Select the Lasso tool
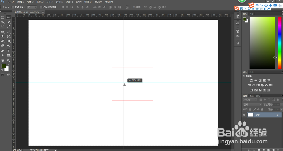The image size is (283, 151). coord(3,22)
